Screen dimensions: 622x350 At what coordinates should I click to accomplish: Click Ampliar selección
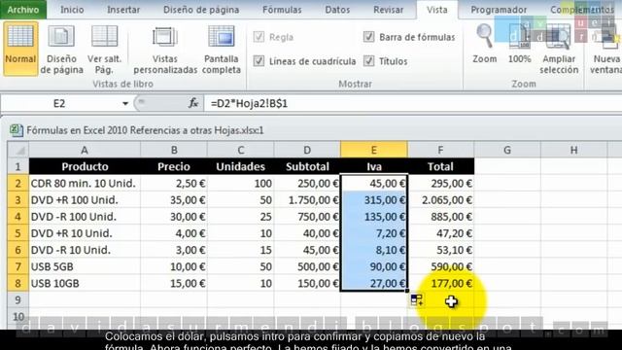coord(559,50)
